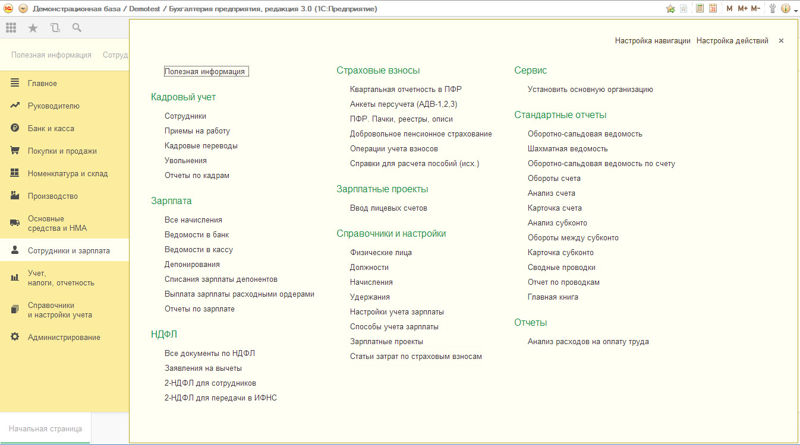Click the 1C application logo icon

click(8, 8)
